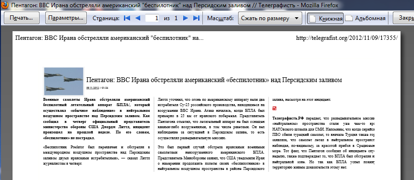Click the Печать... print button
Image resolution: width=414 pixels, height=180 pixels.
[21, 18]
